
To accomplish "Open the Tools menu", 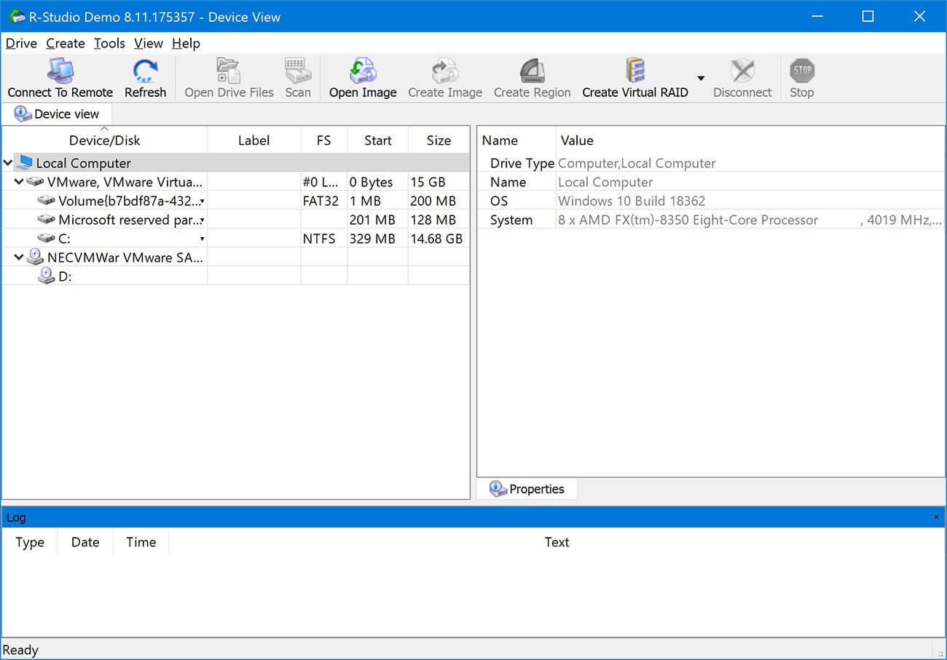I will pos(109,44).
